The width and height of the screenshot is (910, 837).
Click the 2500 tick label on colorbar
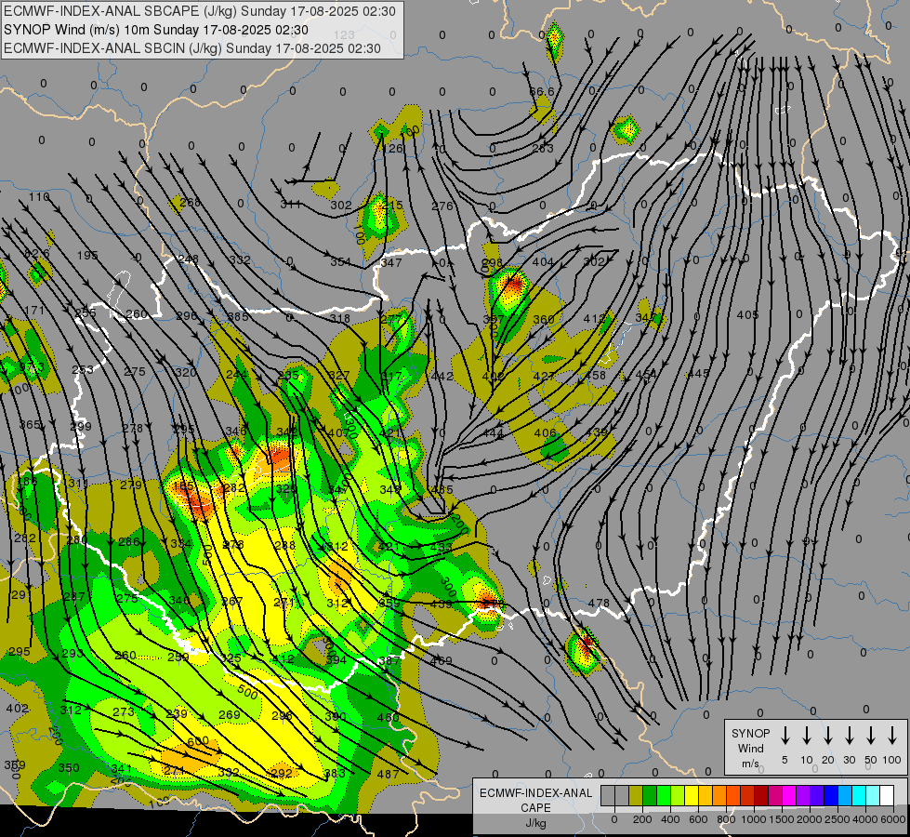pyautogui.click(x=837, y=819)
